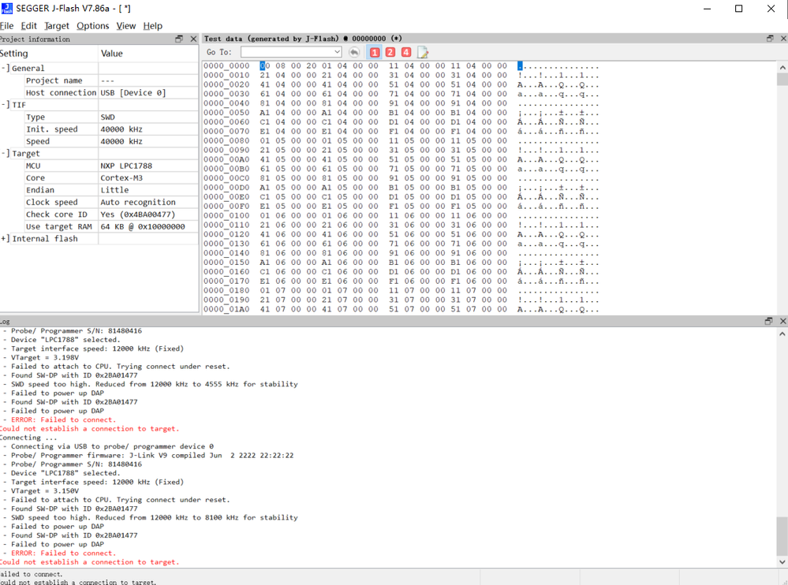
Task: Click the go back arrow icon
Action: pyautogui.click(x=354, y=52)
